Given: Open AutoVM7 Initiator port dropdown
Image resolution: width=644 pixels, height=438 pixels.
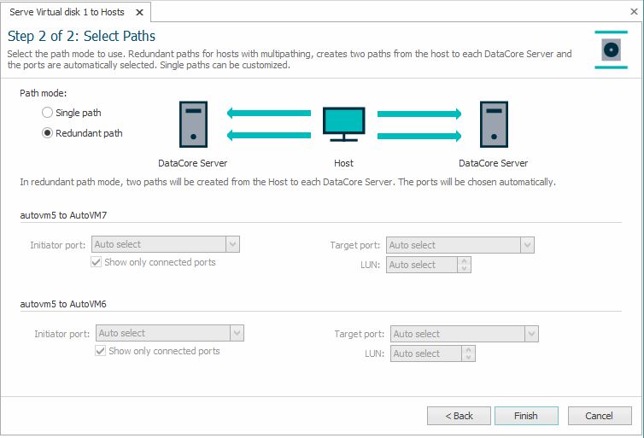Looking at the screenshot, I should (232, 244).
